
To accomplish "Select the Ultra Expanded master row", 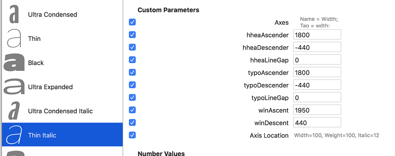I will click(x=62, y=87).
